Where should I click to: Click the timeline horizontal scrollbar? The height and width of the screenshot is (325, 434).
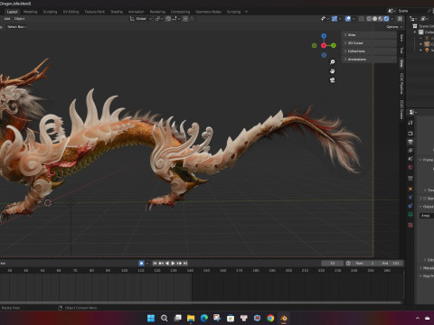(201, 302)
